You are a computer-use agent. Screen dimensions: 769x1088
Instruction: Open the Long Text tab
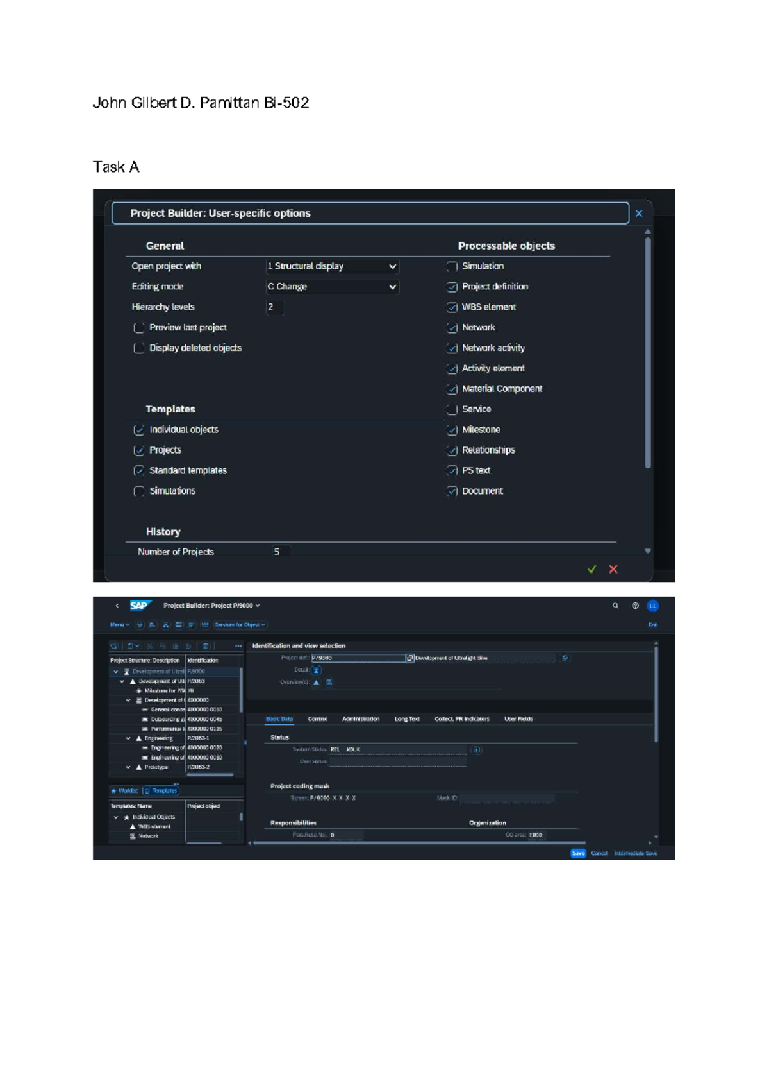coord(407,719)
